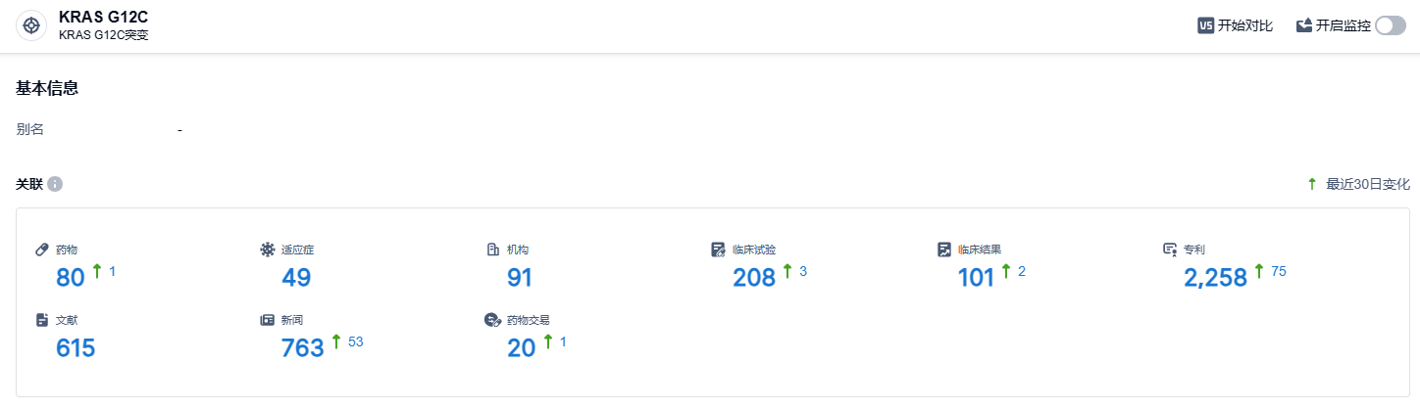Open the 763 news count link
Screen dimensions: 1420x409
pos(302,348)
